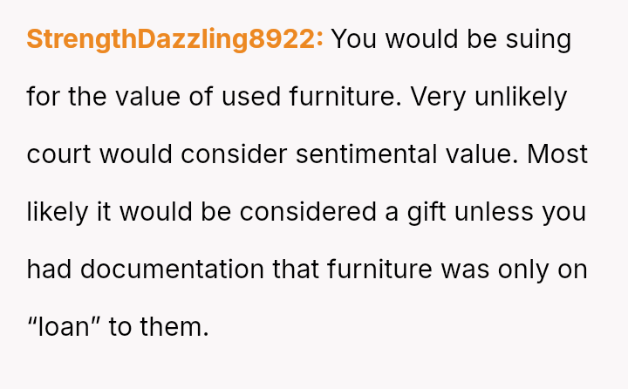Click the word "was" in the comment
The width and height of the screenshot is (628, 389).
click(x=465, y=270)
